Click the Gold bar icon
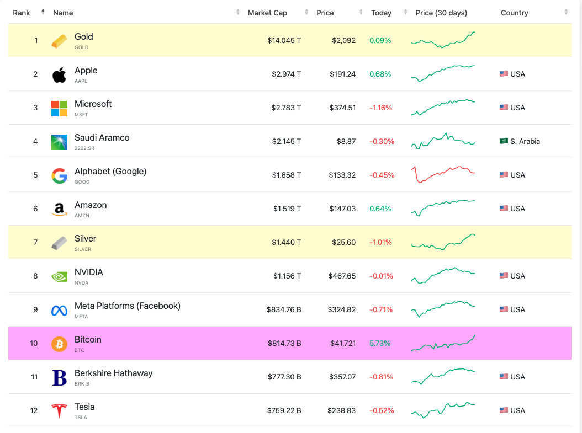Viewport: 582px width, 433px height. click(x=59, y=41)
